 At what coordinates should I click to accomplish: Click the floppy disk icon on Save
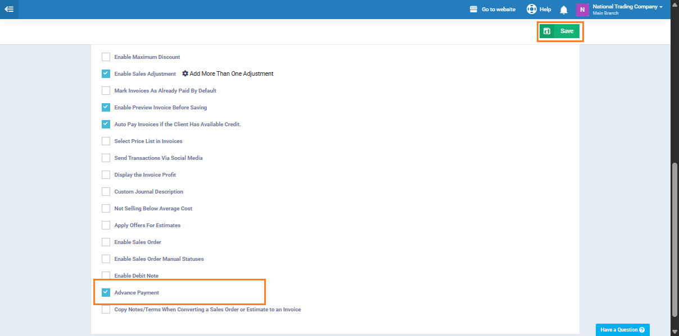(x=547, y=31)
